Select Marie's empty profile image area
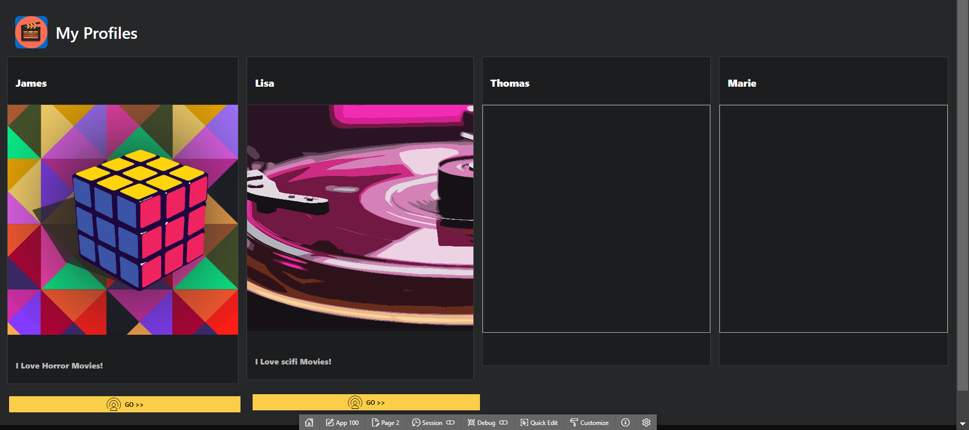Screen dimensions: 969x430 [834, 219]
